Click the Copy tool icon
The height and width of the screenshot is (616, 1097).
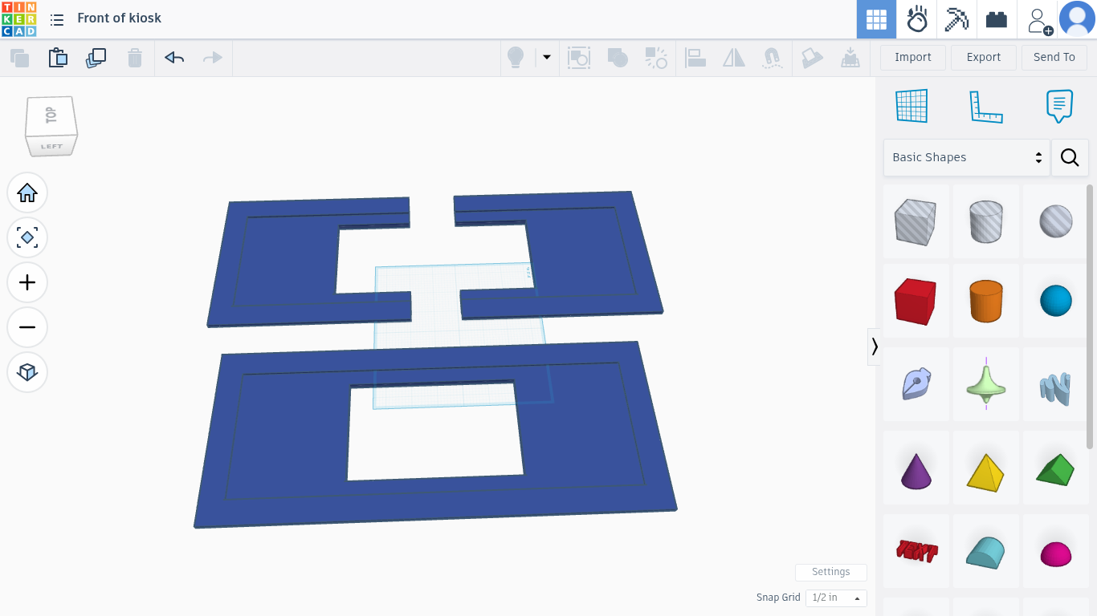19,58
